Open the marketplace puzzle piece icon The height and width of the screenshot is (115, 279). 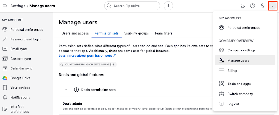(242, 6)
